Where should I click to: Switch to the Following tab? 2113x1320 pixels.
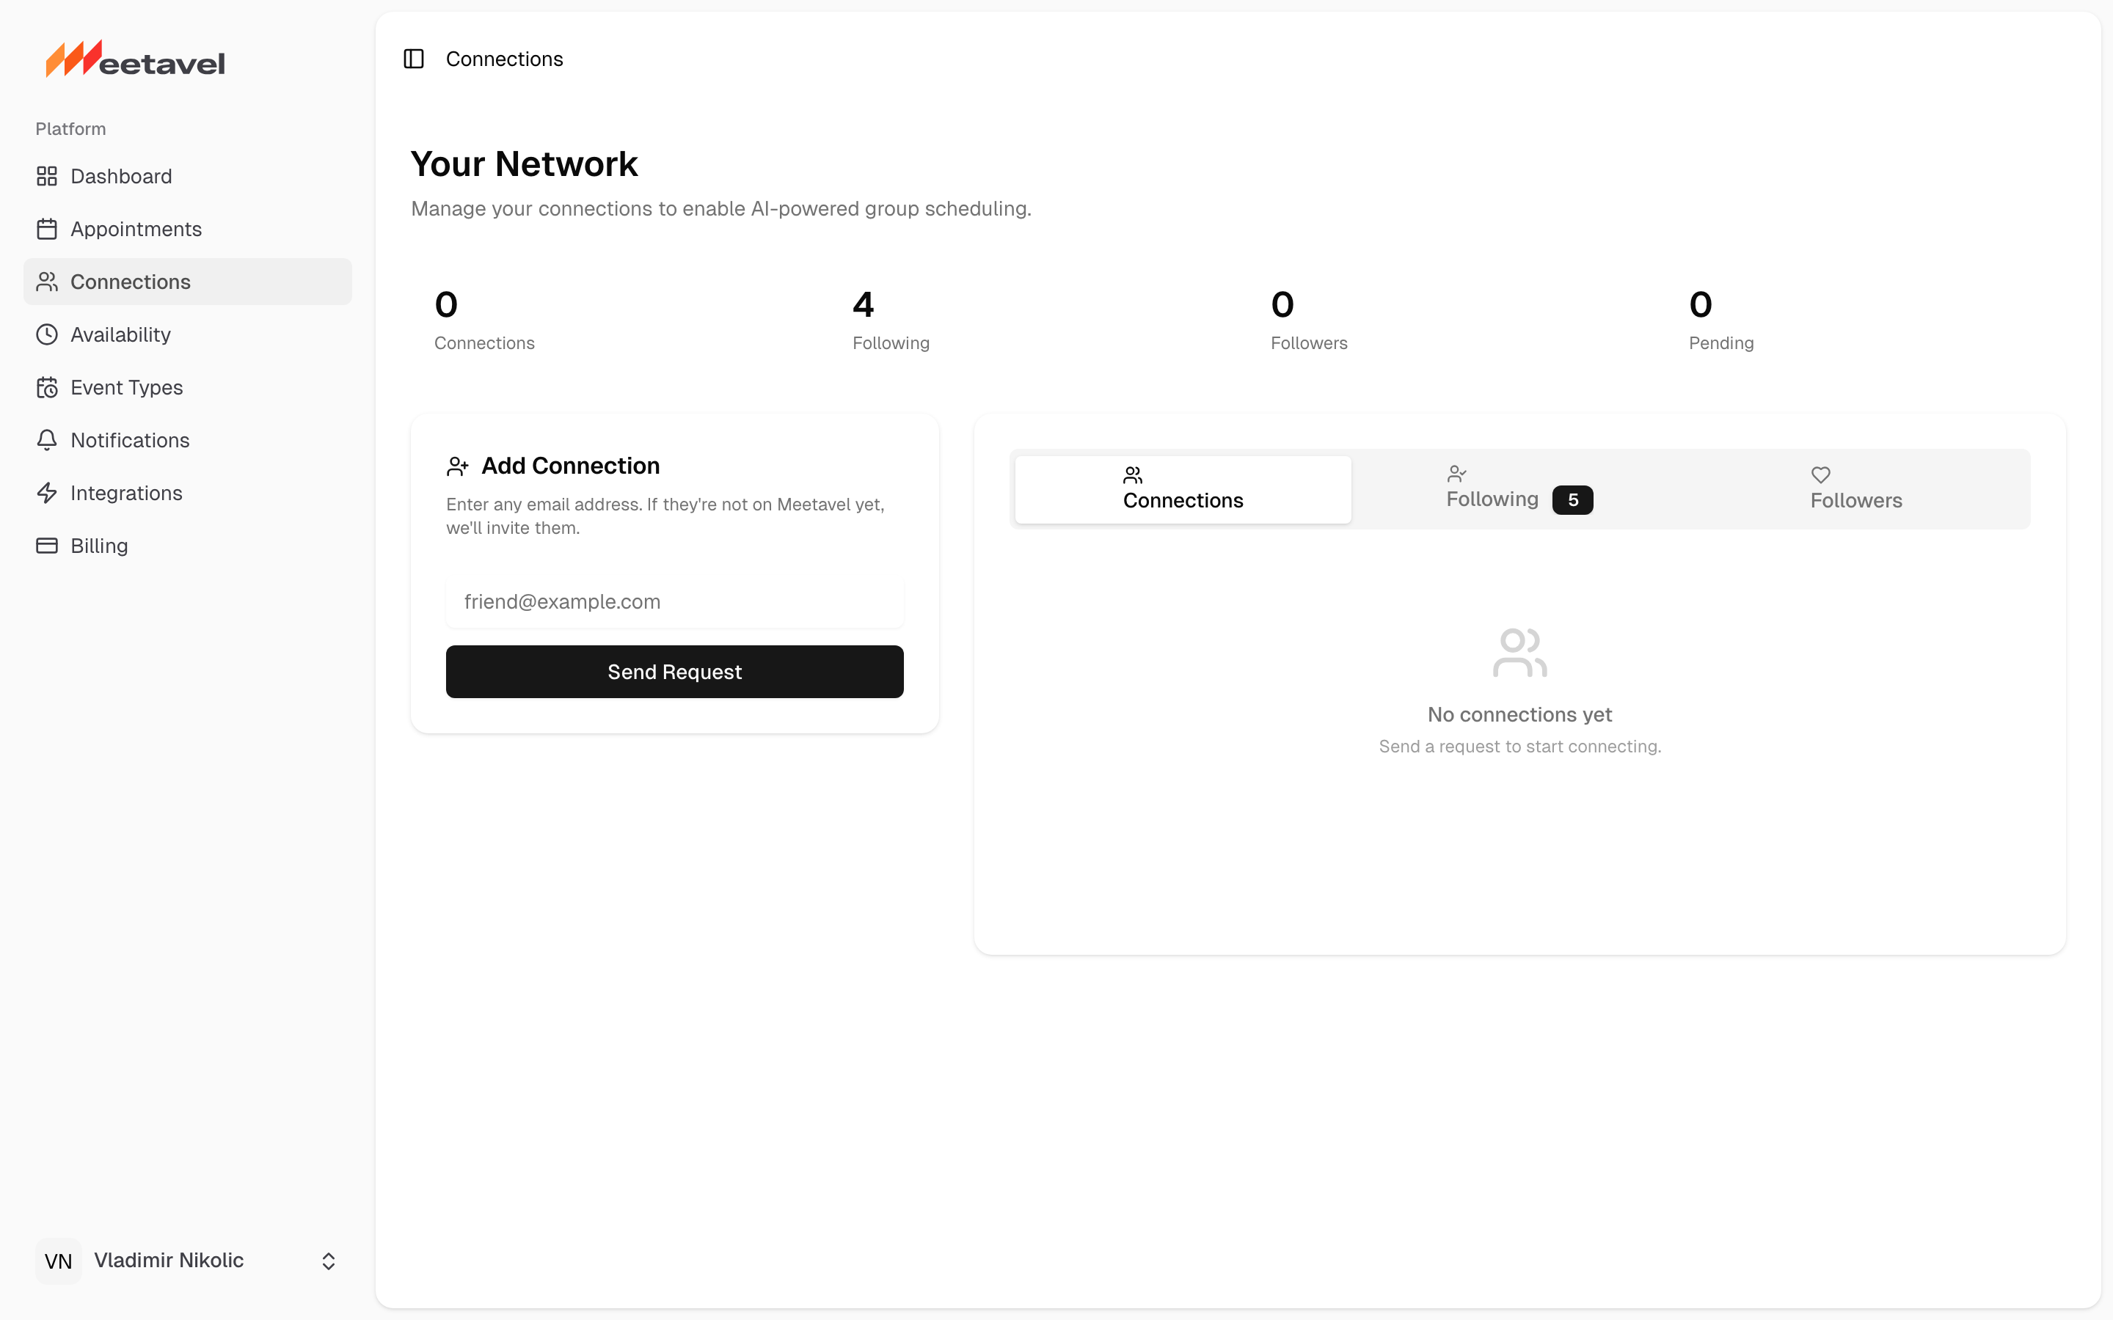point(1492,489)
